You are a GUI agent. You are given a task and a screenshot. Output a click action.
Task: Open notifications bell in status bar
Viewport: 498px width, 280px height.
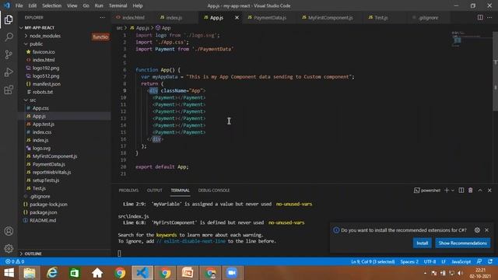pos(490,261)
